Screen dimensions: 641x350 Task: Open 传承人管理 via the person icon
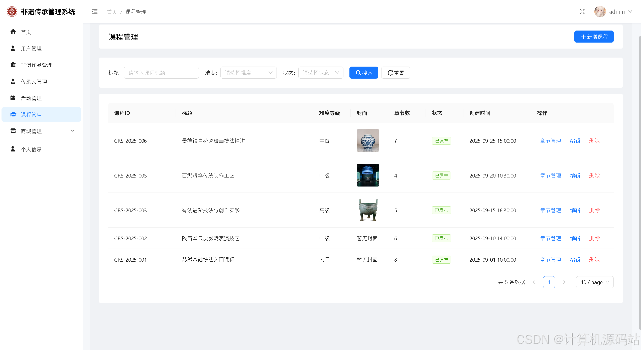click(x=13, y=81)
